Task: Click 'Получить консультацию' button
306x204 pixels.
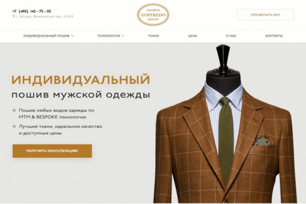Action: click(x=52, y=151)
